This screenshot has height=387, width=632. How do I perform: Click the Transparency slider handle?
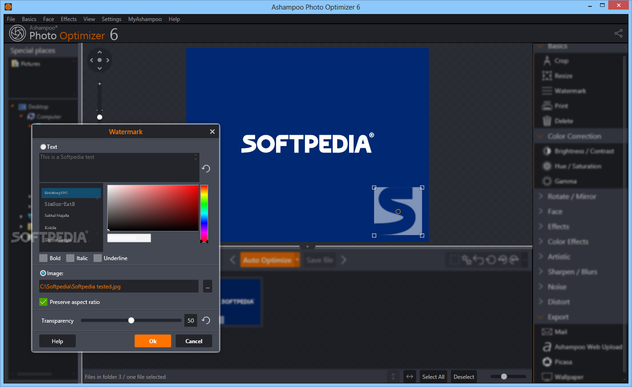click(x=131, y=320)
